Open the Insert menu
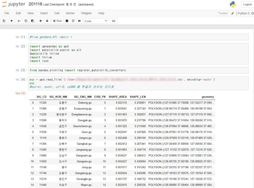 tap(44, 13)
